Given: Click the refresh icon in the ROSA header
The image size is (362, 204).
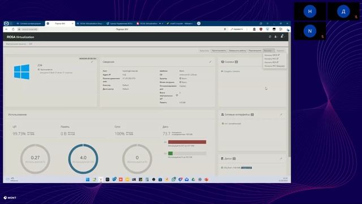Looking at the screenshot, I should [270, 36].
